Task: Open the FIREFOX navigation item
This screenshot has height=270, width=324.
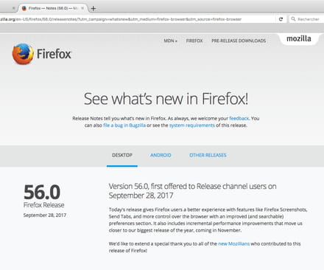Action: click(x=194, y=41)
